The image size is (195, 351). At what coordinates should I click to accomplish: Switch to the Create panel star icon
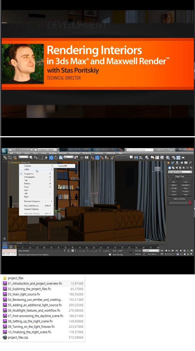(x=168, y=163)
